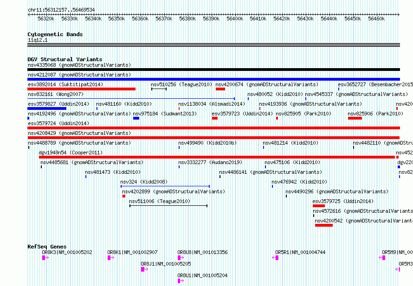413x286 pixels.
Task: Select the red nsv4200542 variant bar
Action: point(324,225)
